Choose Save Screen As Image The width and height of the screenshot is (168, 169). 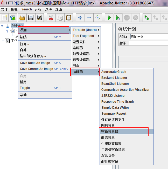[x=45, y=69]
